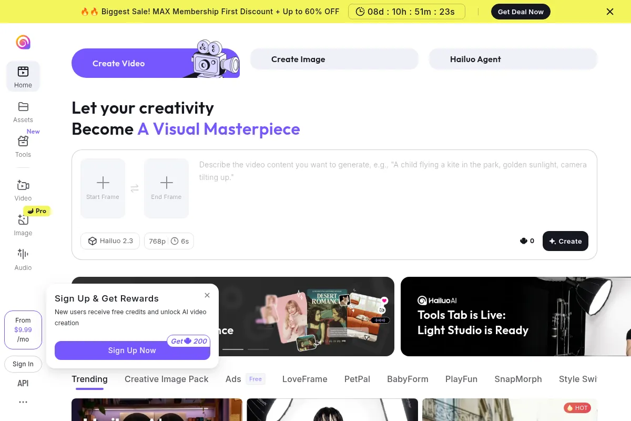Open the Tools Tab is Live banner
The width and height of the screenshot is (631, 421).
516,317
